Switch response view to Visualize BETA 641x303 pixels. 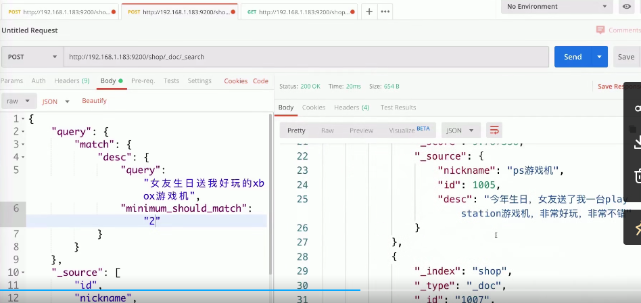(x=409, y=130)
